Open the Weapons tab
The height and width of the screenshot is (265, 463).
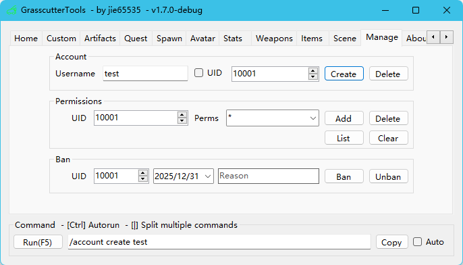[x=274, y=39]
